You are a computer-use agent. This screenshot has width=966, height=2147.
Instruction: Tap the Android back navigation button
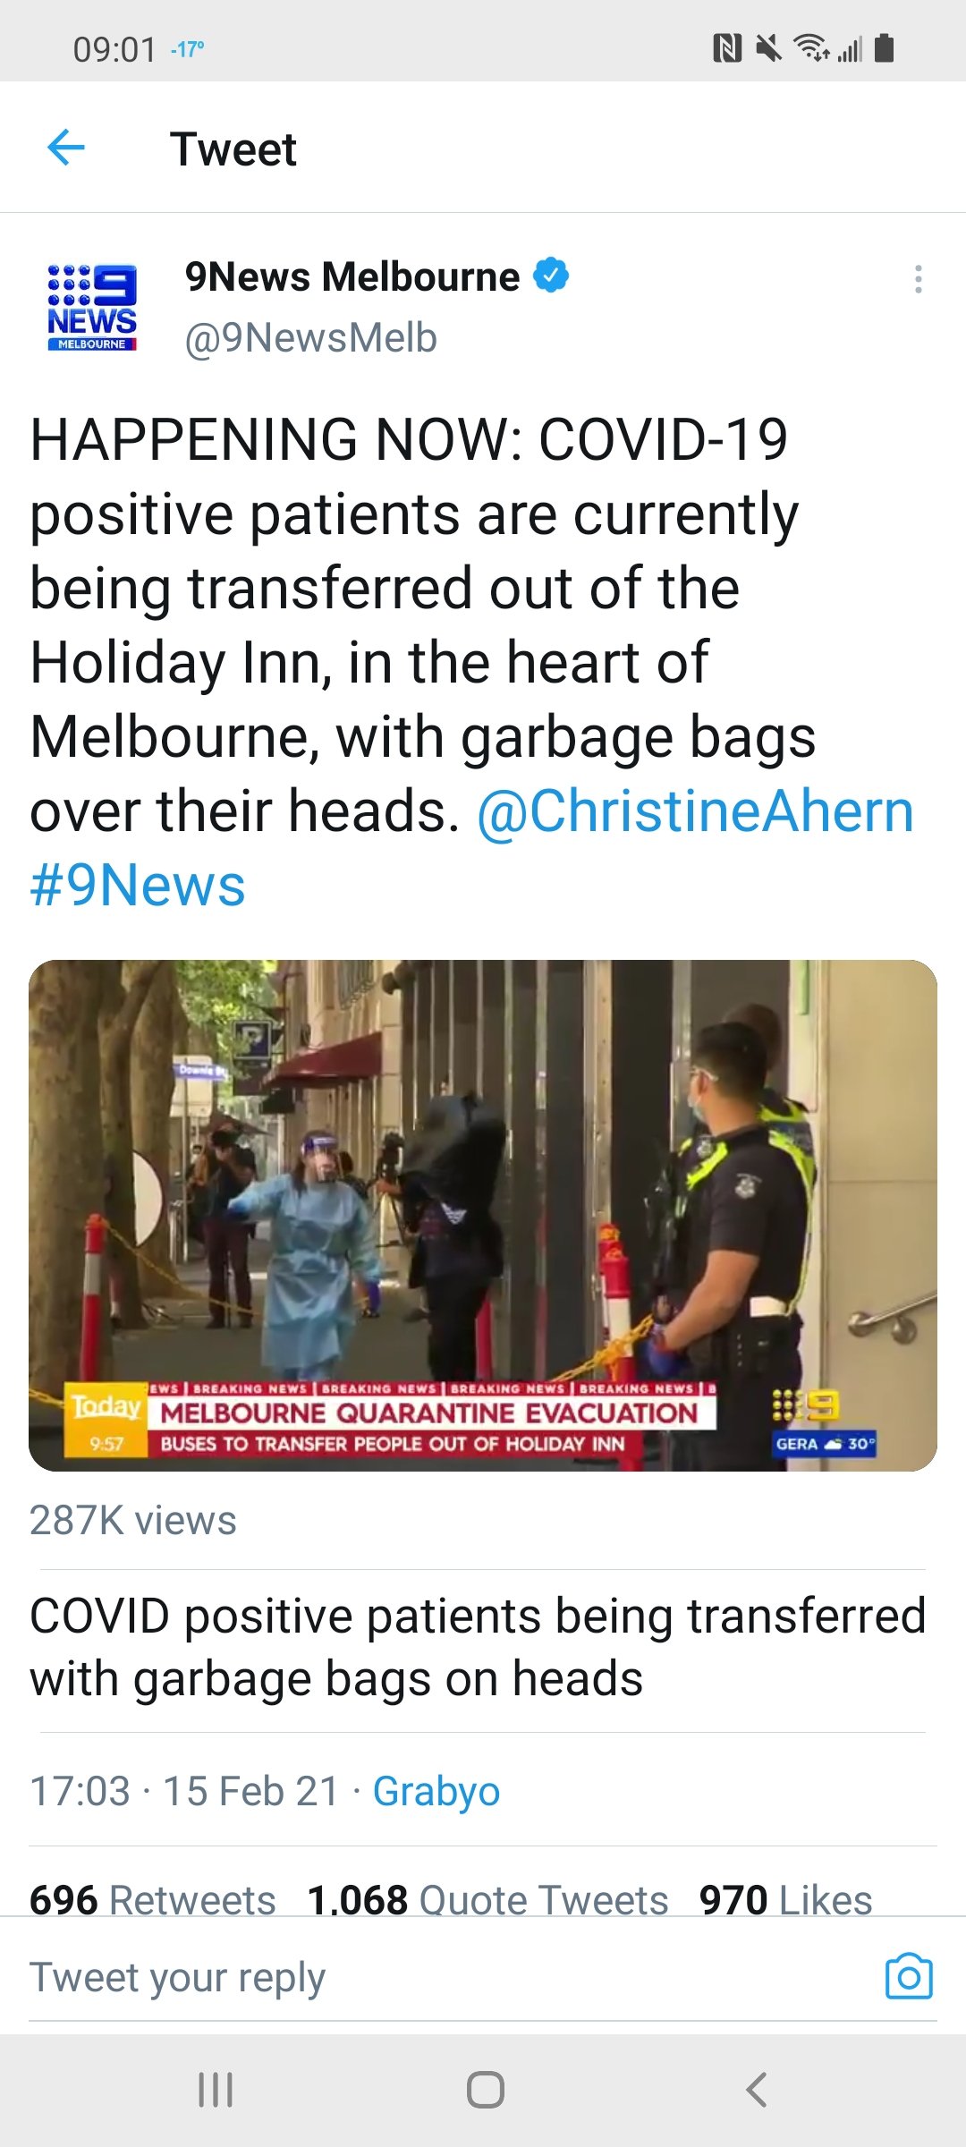coord(757,2090)
